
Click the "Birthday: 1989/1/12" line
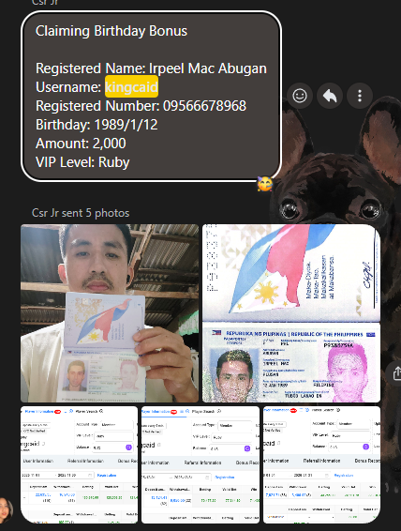[x=97, y=125]
